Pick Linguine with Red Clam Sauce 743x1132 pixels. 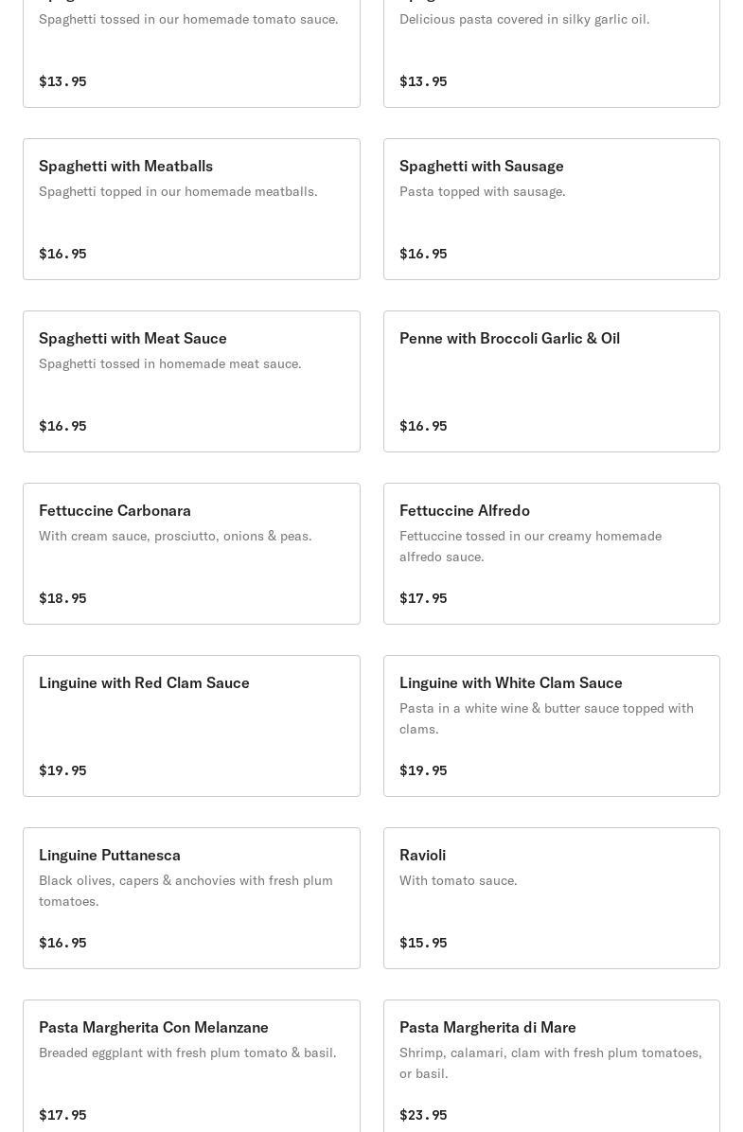[x=191, y=726]
